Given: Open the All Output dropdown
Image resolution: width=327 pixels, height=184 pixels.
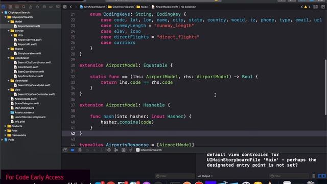Looking at the screenshot, I should (205, 176).
